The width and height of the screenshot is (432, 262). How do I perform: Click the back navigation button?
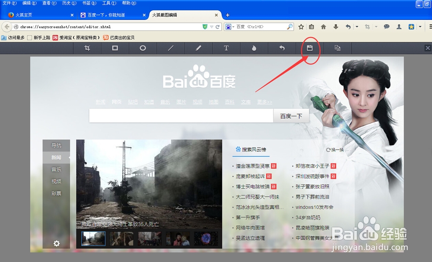[x=7, y=27]
